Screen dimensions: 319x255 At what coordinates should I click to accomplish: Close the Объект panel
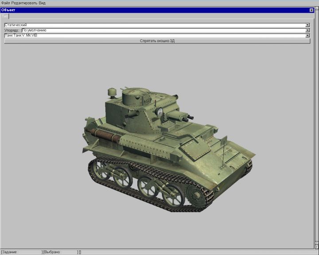311,10
